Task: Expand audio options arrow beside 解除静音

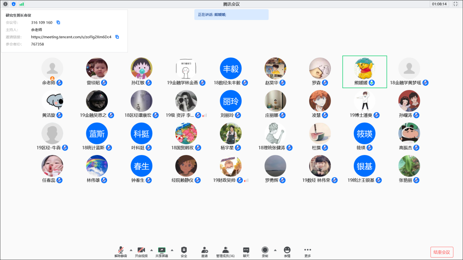Action: pos(131,250)
